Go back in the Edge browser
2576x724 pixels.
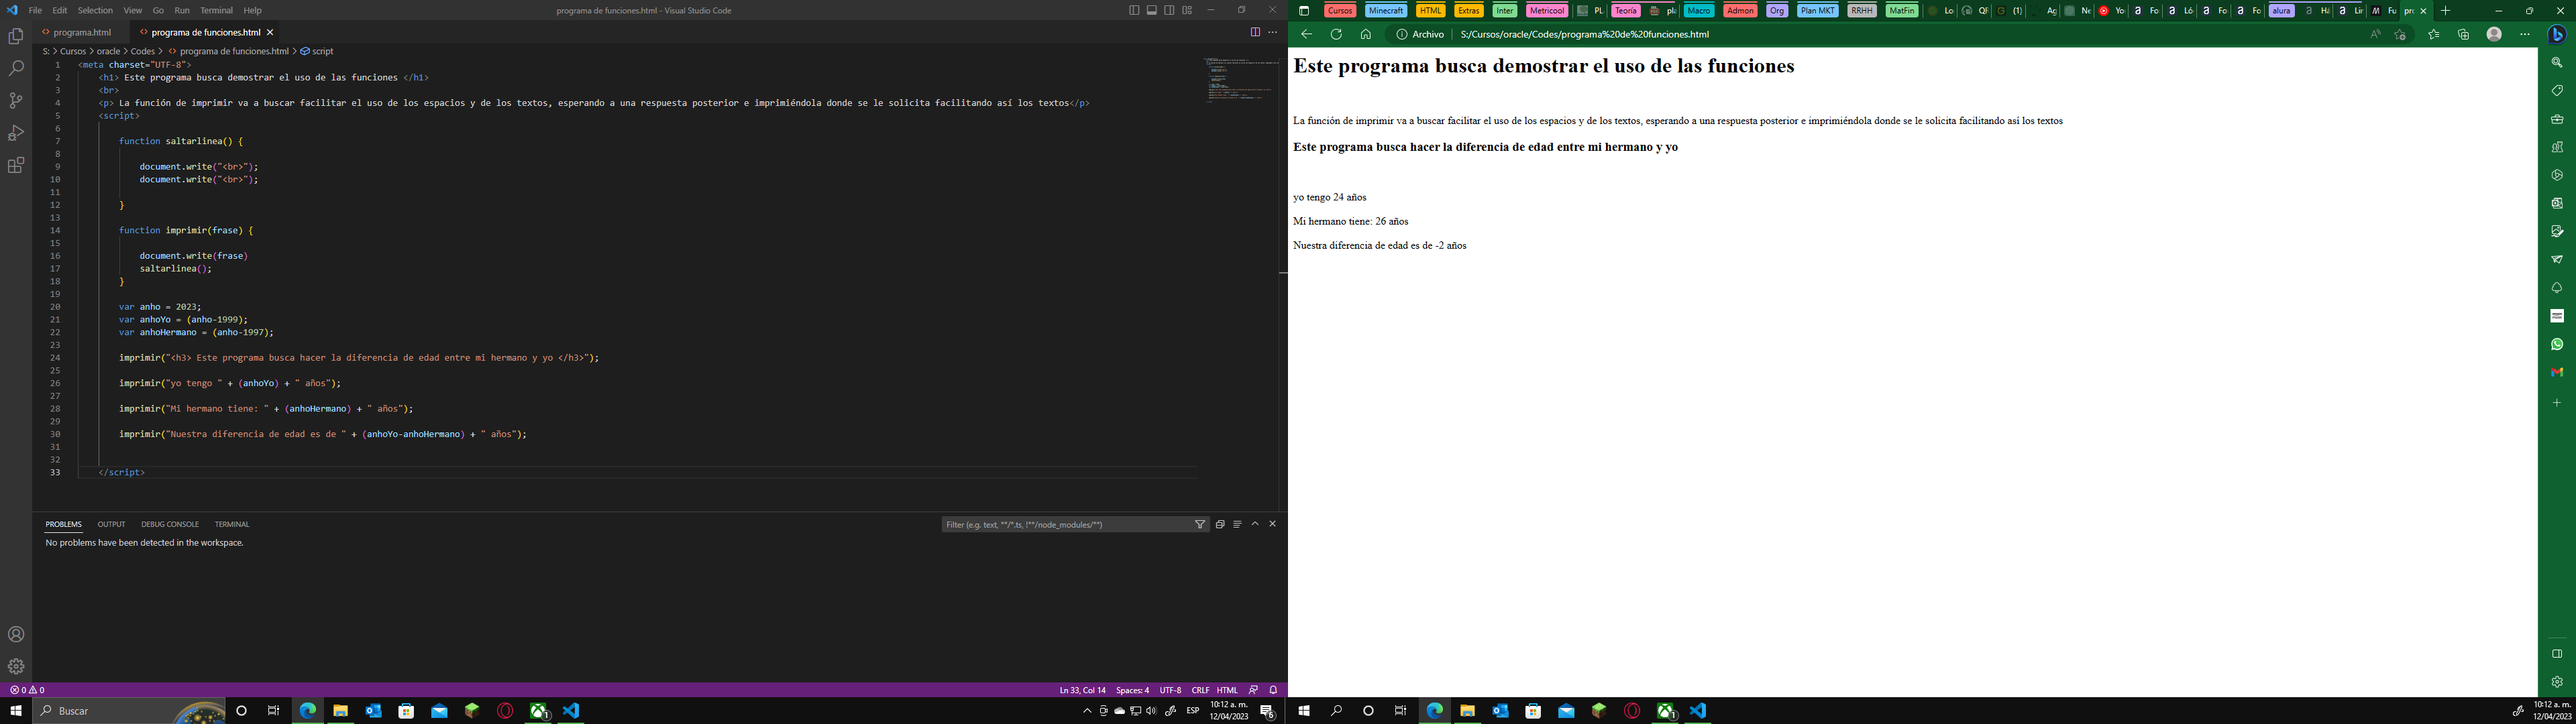click(1306, 34)
